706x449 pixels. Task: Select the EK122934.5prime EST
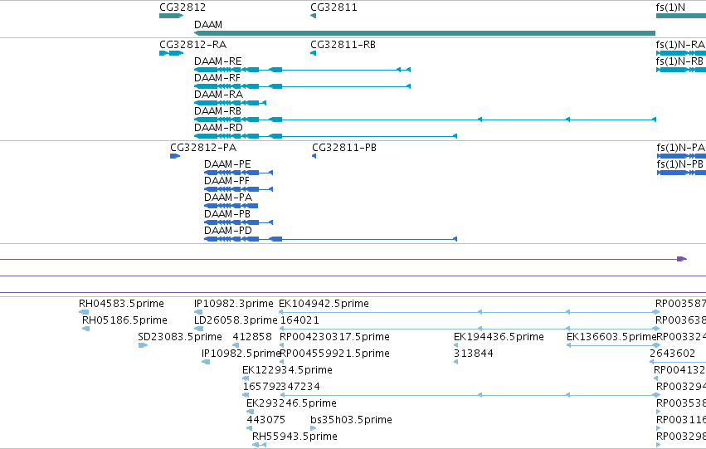(x=287, y=370)
